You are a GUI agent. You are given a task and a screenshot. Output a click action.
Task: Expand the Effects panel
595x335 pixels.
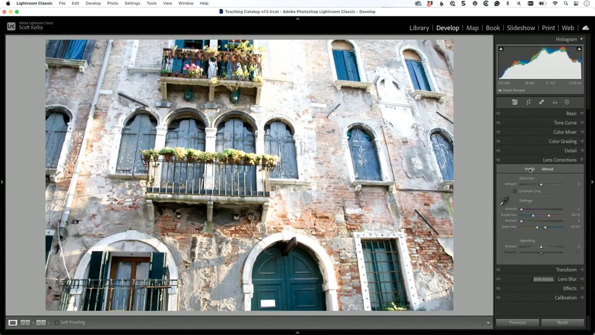pyautogui.click(x=582, y=288)
